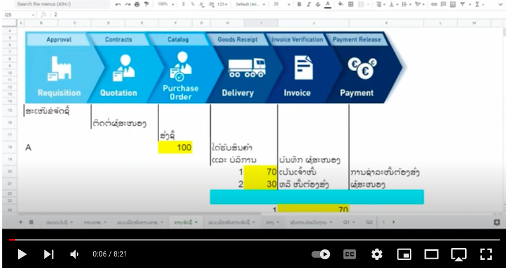The height and width of the screenshot is (269, 506).
Task: Play the video
Action: pos(22,254)
